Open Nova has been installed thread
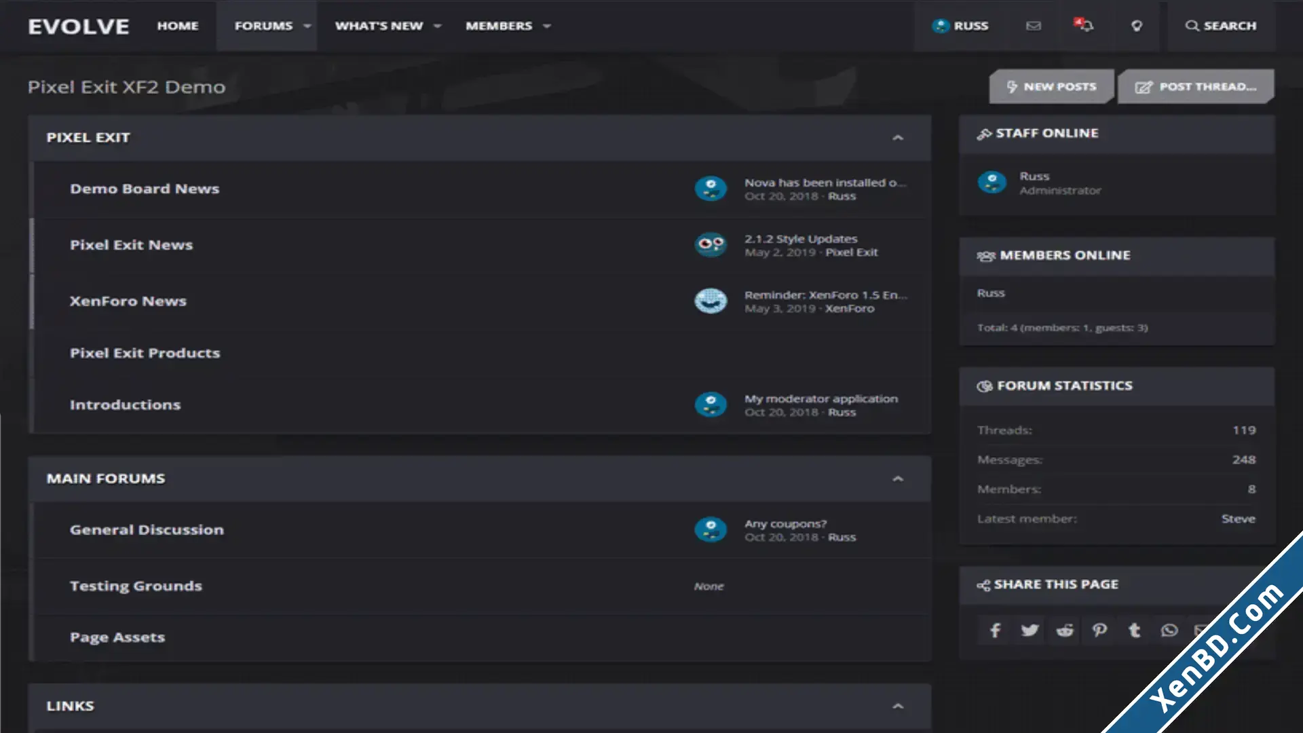 825,183
